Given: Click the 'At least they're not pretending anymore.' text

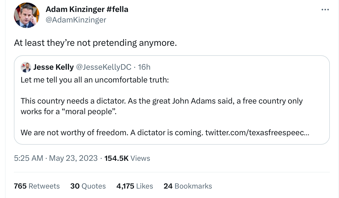Looking at the screenshot, I should (95, 43).
